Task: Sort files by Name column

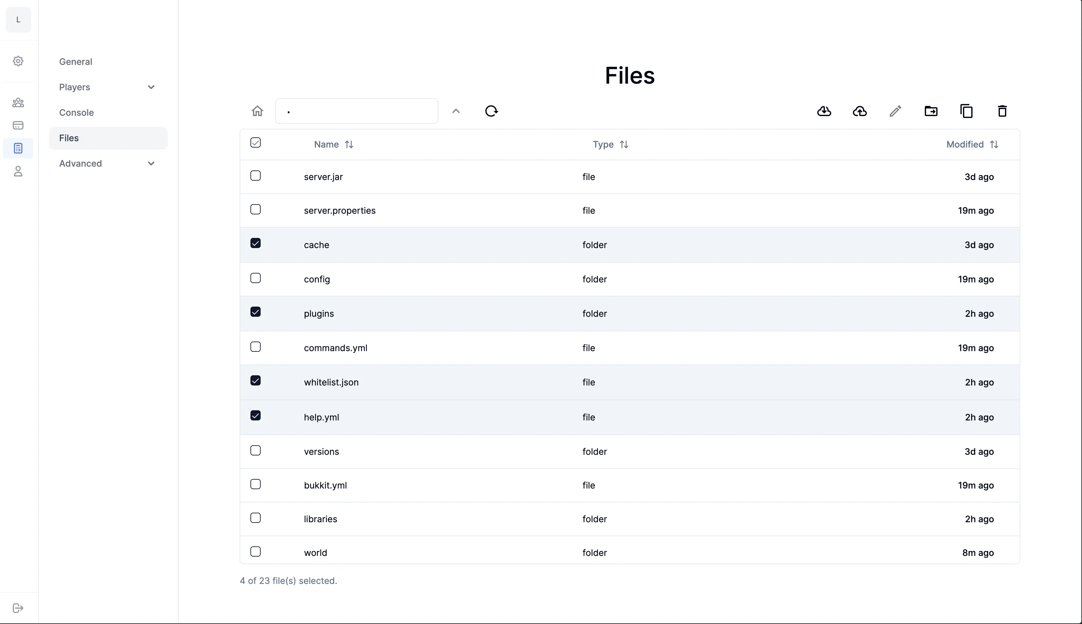Action: click(x=333, y=144)
